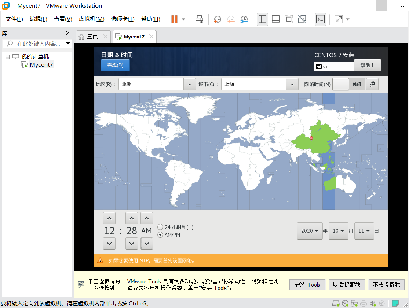The width and height of the screenshot is (409, 308).
Task: Click the CD/DVD device icon in the status bar
Action: click(345, 303)
